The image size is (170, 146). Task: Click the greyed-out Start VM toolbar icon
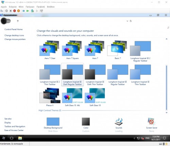6,11
